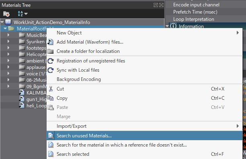Open the Import/Export submenu
The height and width of the screenshot is (159, 246).
(x=144, y=126)
